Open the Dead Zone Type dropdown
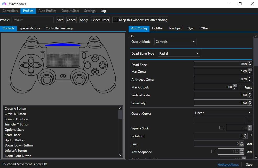Image resolution: width=258 pixels, height=168 pixels. [179, 53]
